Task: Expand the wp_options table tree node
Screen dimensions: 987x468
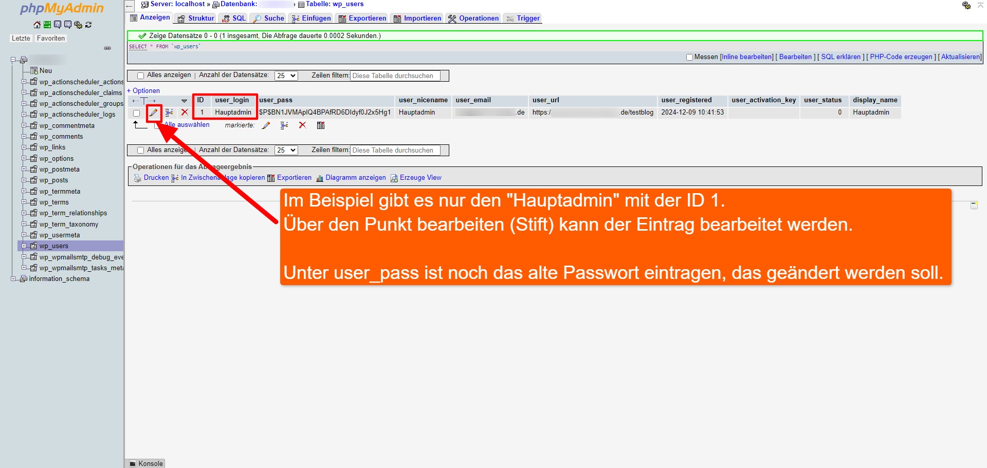Action: pos(24,158)
